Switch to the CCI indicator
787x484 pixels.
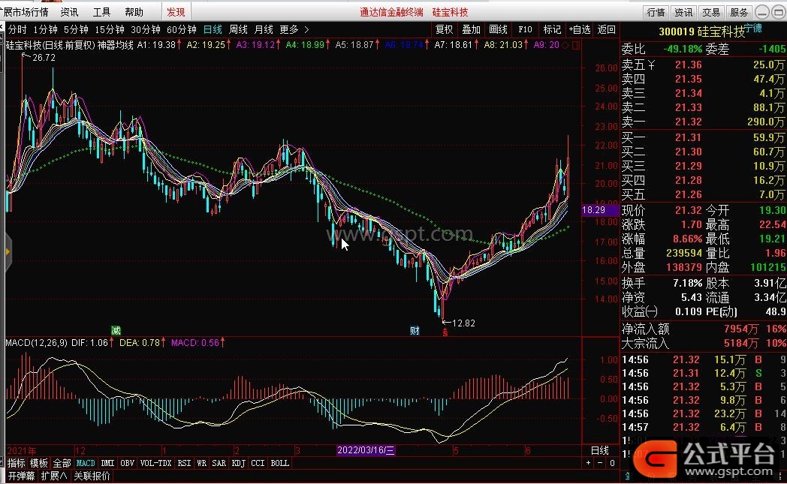coord(258,463)
